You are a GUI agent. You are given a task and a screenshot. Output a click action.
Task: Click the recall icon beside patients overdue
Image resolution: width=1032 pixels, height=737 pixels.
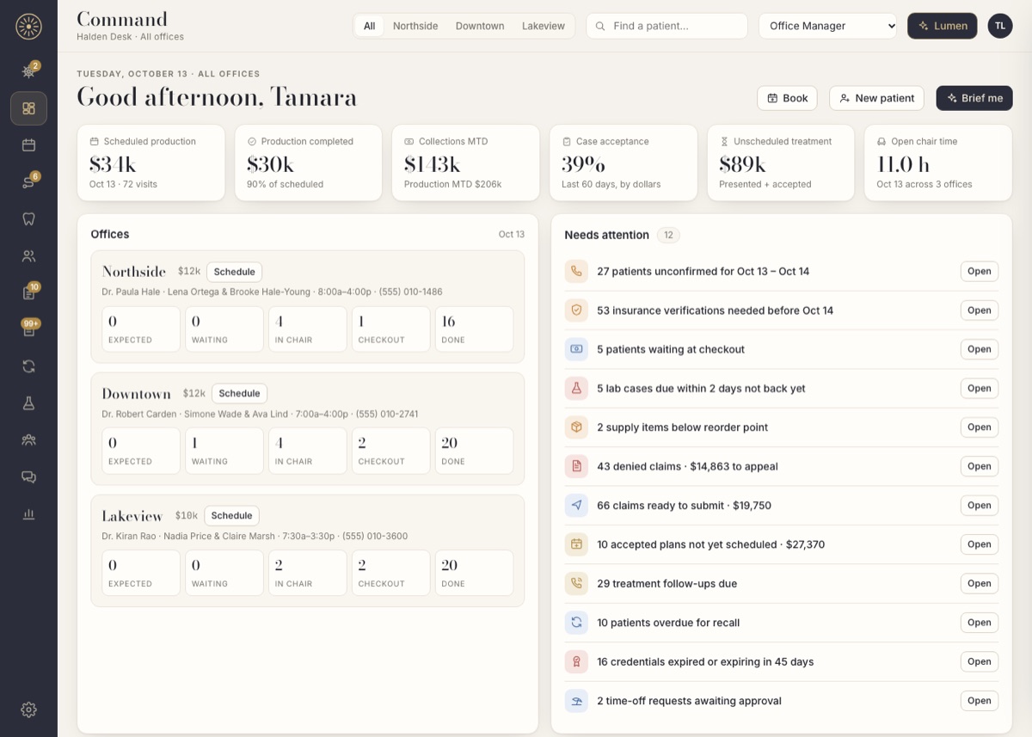(x=576, y=622)
